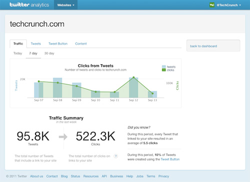This screenshot has width=250, height=182.
Task: Open the Tweet Button link in tips
Action: point(170,159)
